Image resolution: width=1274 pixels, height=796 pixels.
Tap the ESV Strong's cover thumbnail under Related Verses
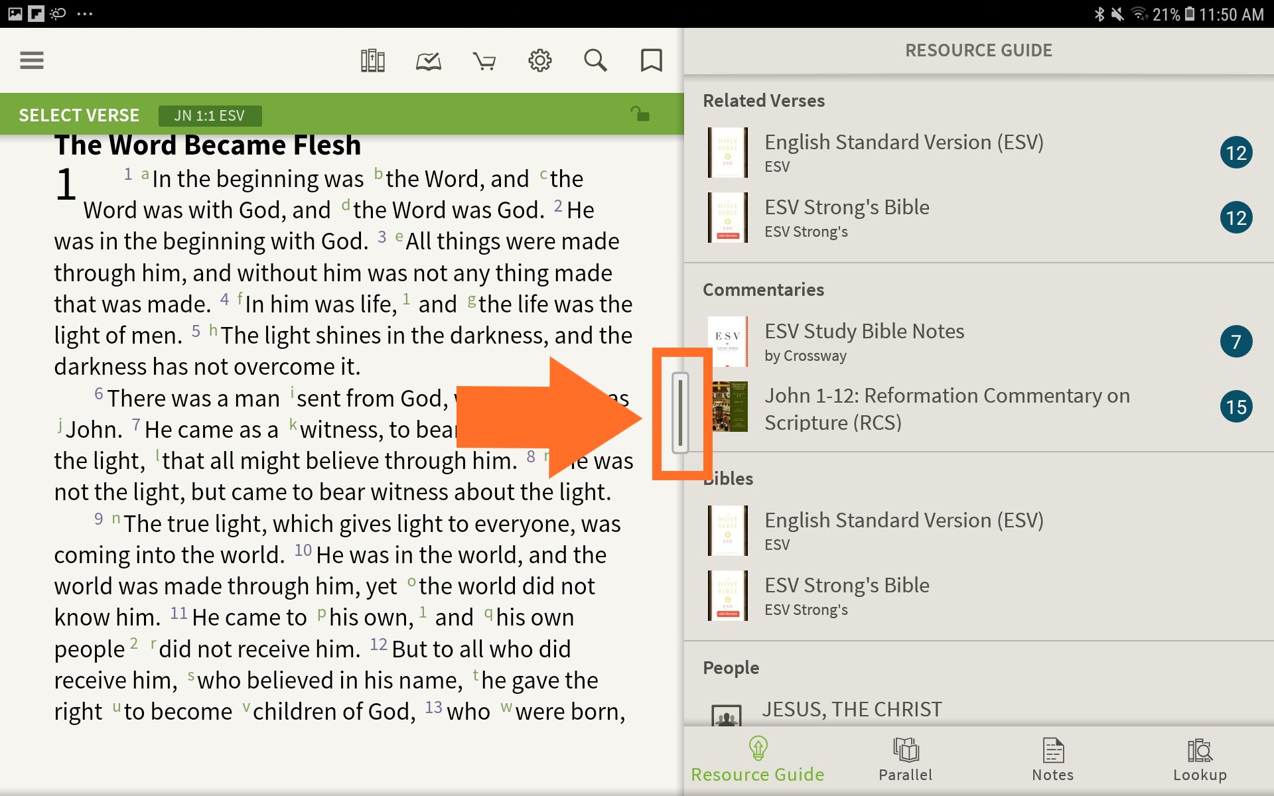pyautogui.click(x=728, y=218)
